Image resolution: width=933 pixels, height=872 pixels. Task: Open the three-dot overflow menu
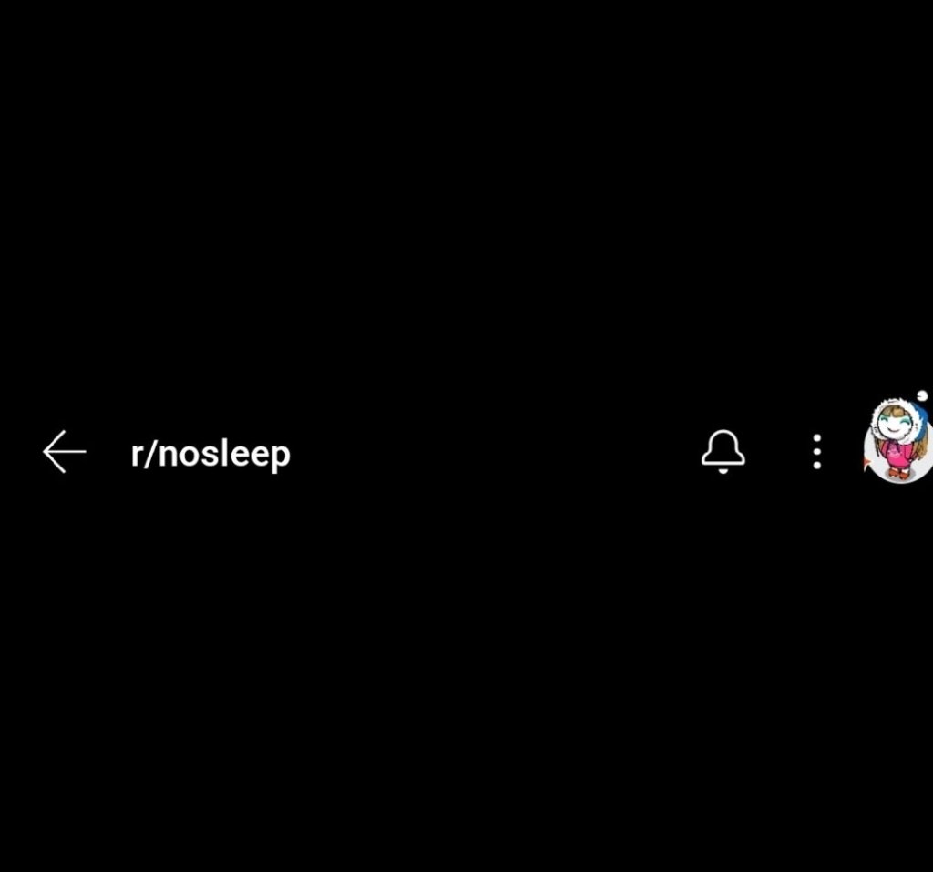coord(817,452)
